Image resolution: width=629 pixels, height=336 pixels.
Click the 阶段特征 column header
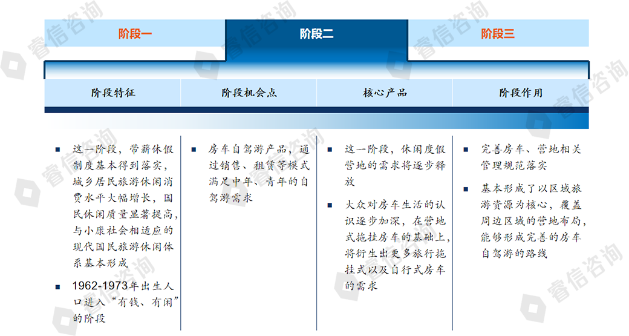coord(113,93)
